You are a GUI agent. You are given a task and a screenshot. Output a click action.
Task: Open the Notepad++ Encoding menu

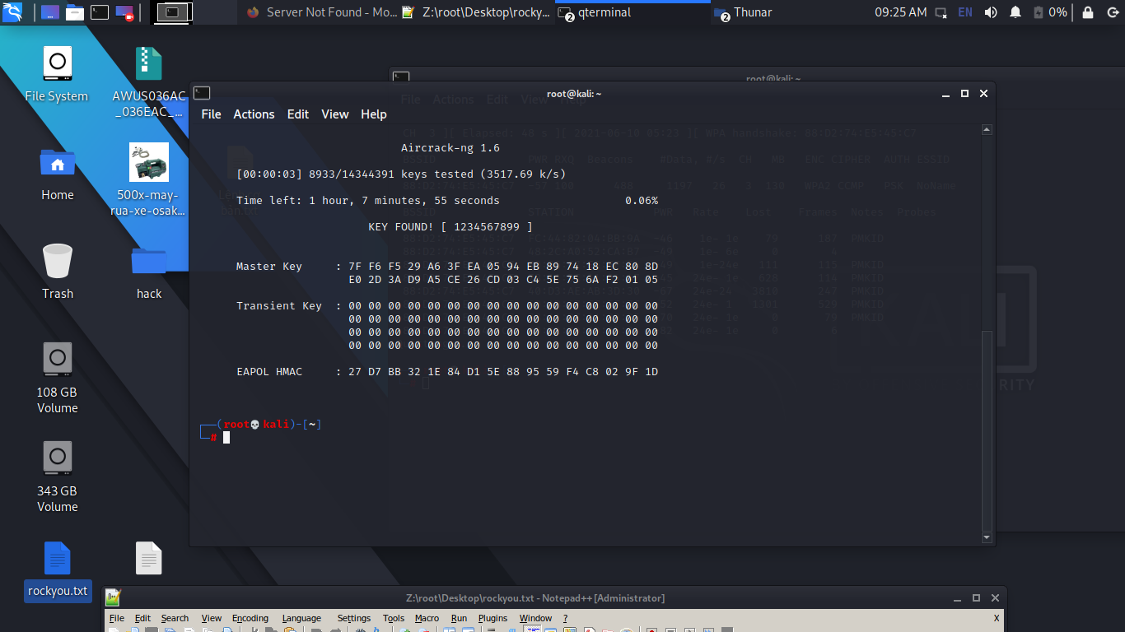pyautogui.click(x=250, y=618)
